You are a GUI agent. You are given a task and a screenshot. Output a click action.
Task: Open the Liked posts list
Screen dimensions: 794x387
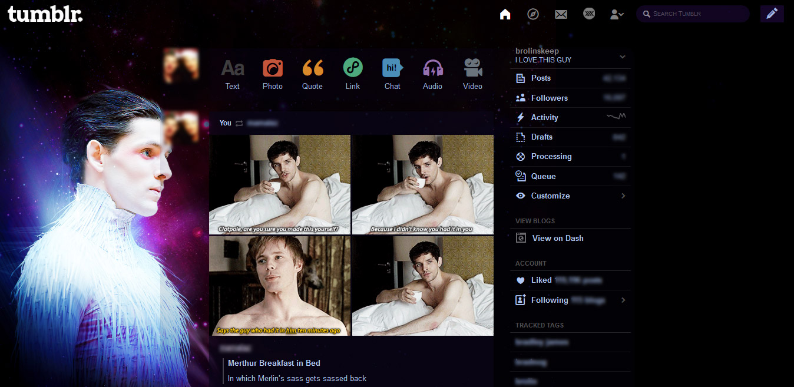[570, 280]
